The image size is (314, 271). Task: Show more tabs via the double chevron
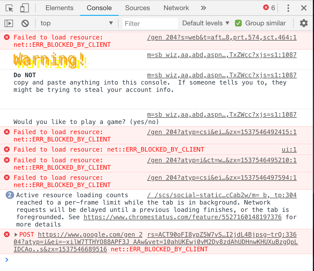click(203, 8)
